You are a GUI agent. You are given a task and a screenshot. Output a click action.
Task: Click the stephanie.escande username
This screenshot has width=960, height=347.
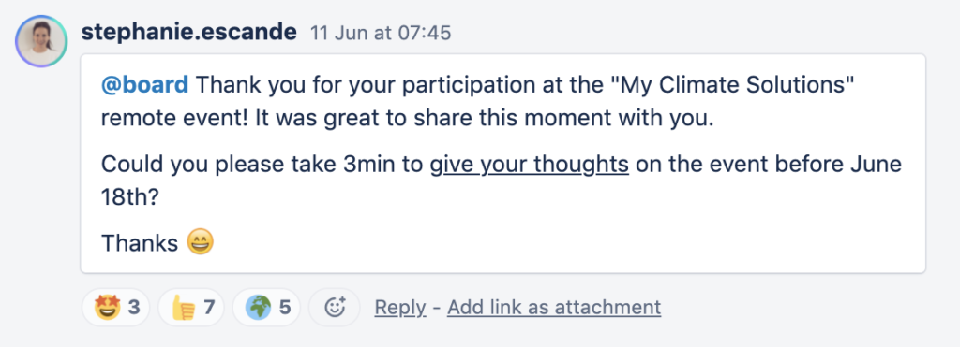point(189,33)
